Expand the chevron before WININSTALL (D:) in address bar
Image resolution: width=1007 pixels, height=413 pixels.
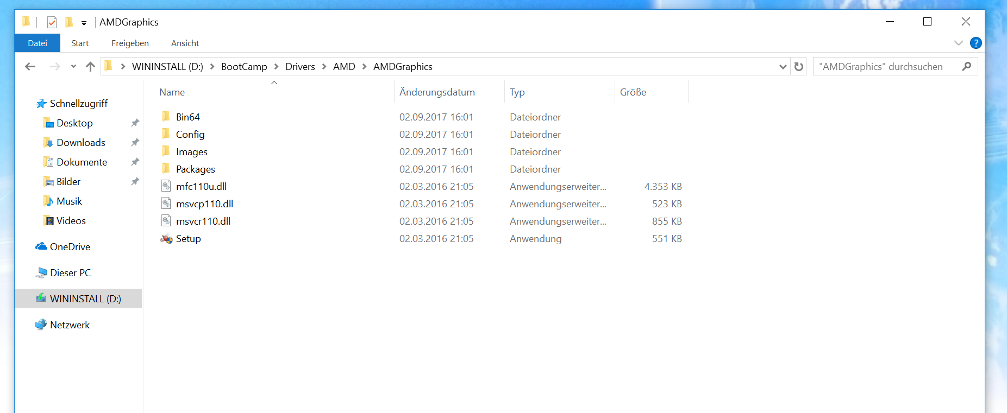coord(123,66)
